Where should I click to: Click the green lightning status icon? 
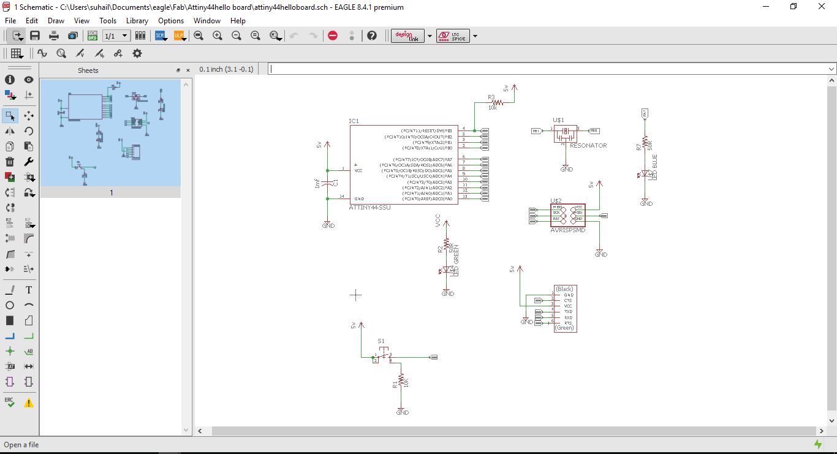point(818,444)
